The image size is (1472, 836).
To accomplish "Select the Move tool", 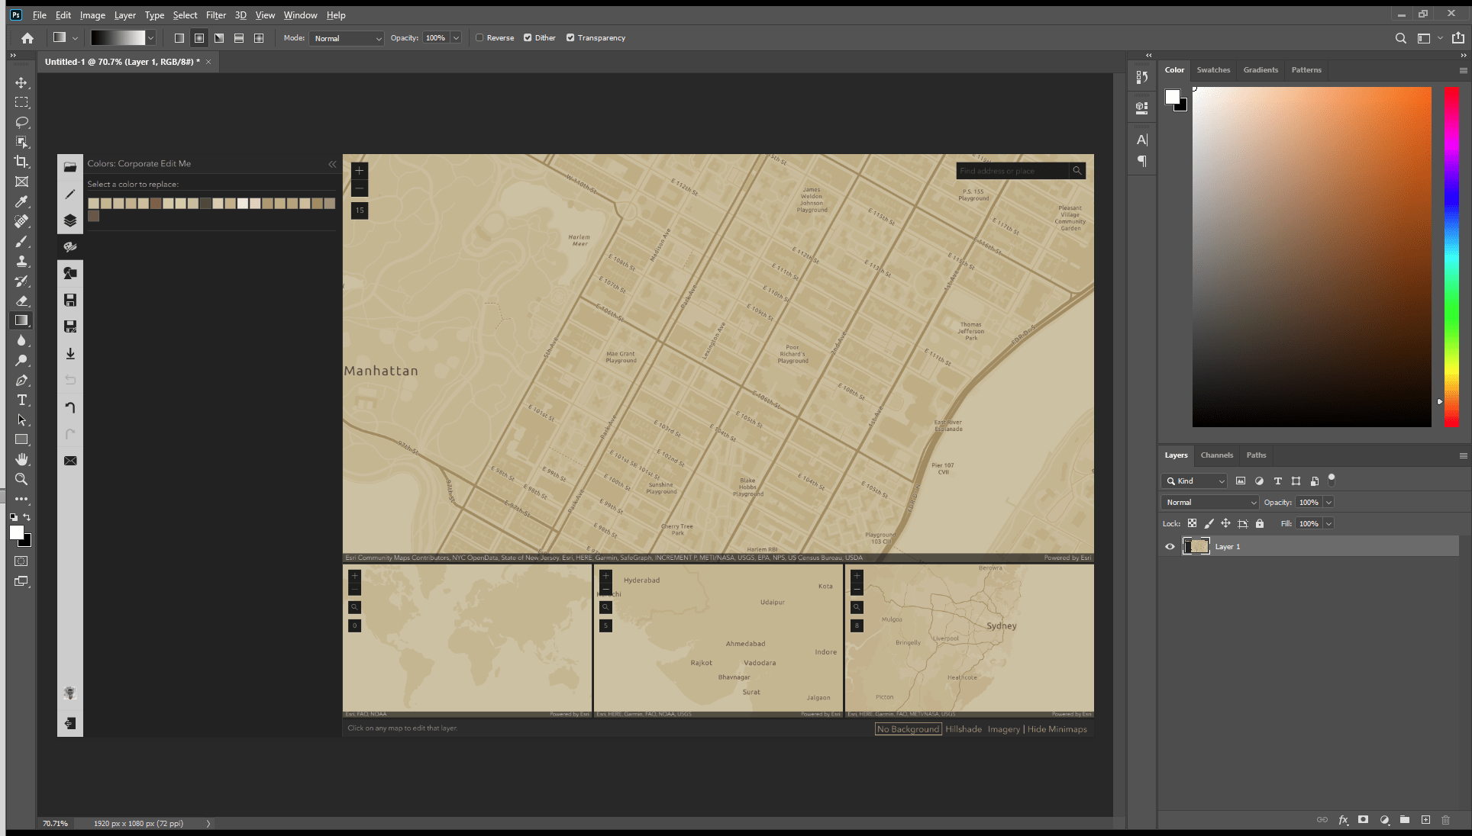I will click(21, 82).
